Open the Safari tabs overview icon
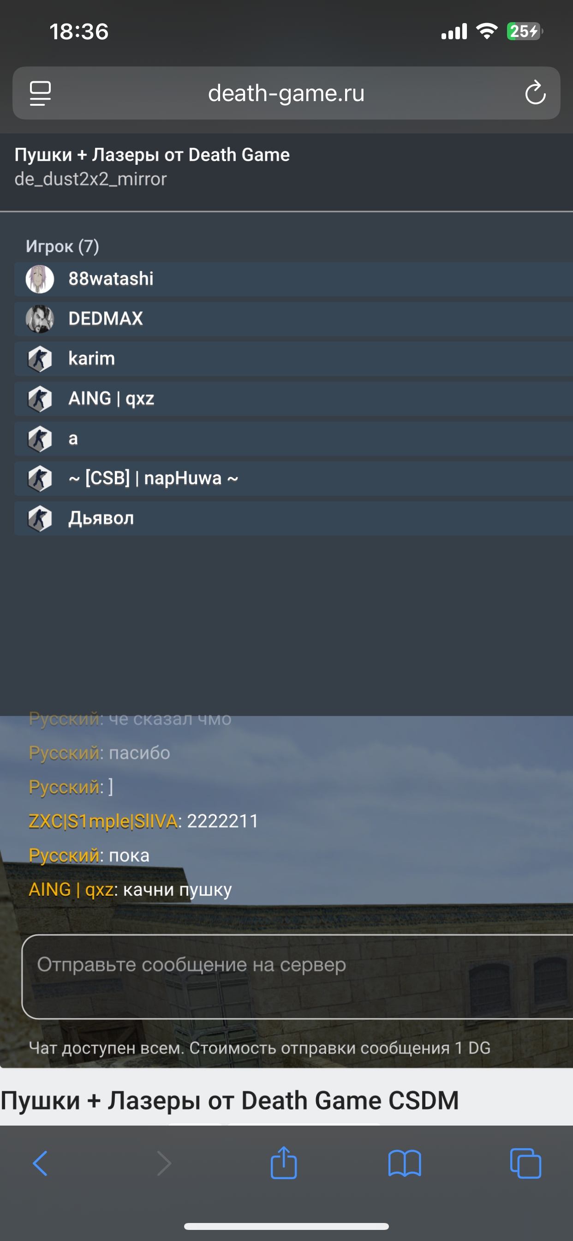 pos(525,1163)
